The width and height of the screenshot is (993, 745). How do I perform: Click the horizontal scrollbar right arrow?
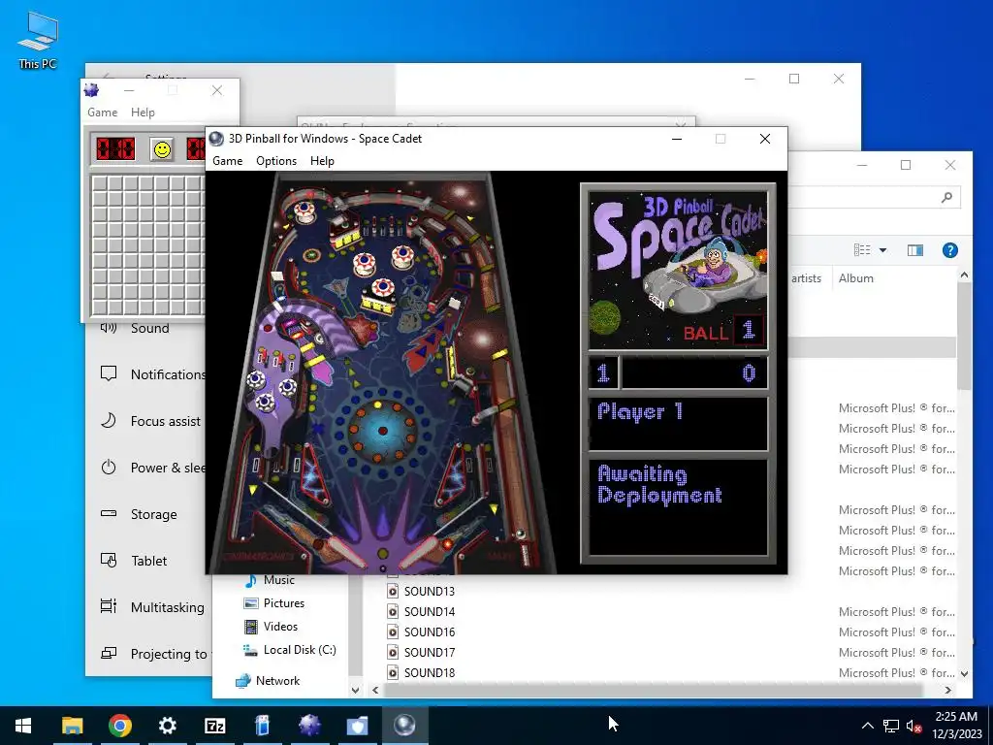[x=948, y=690]
